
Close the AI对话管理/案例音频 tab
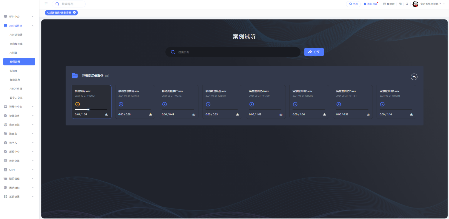(x=74, y=13)
